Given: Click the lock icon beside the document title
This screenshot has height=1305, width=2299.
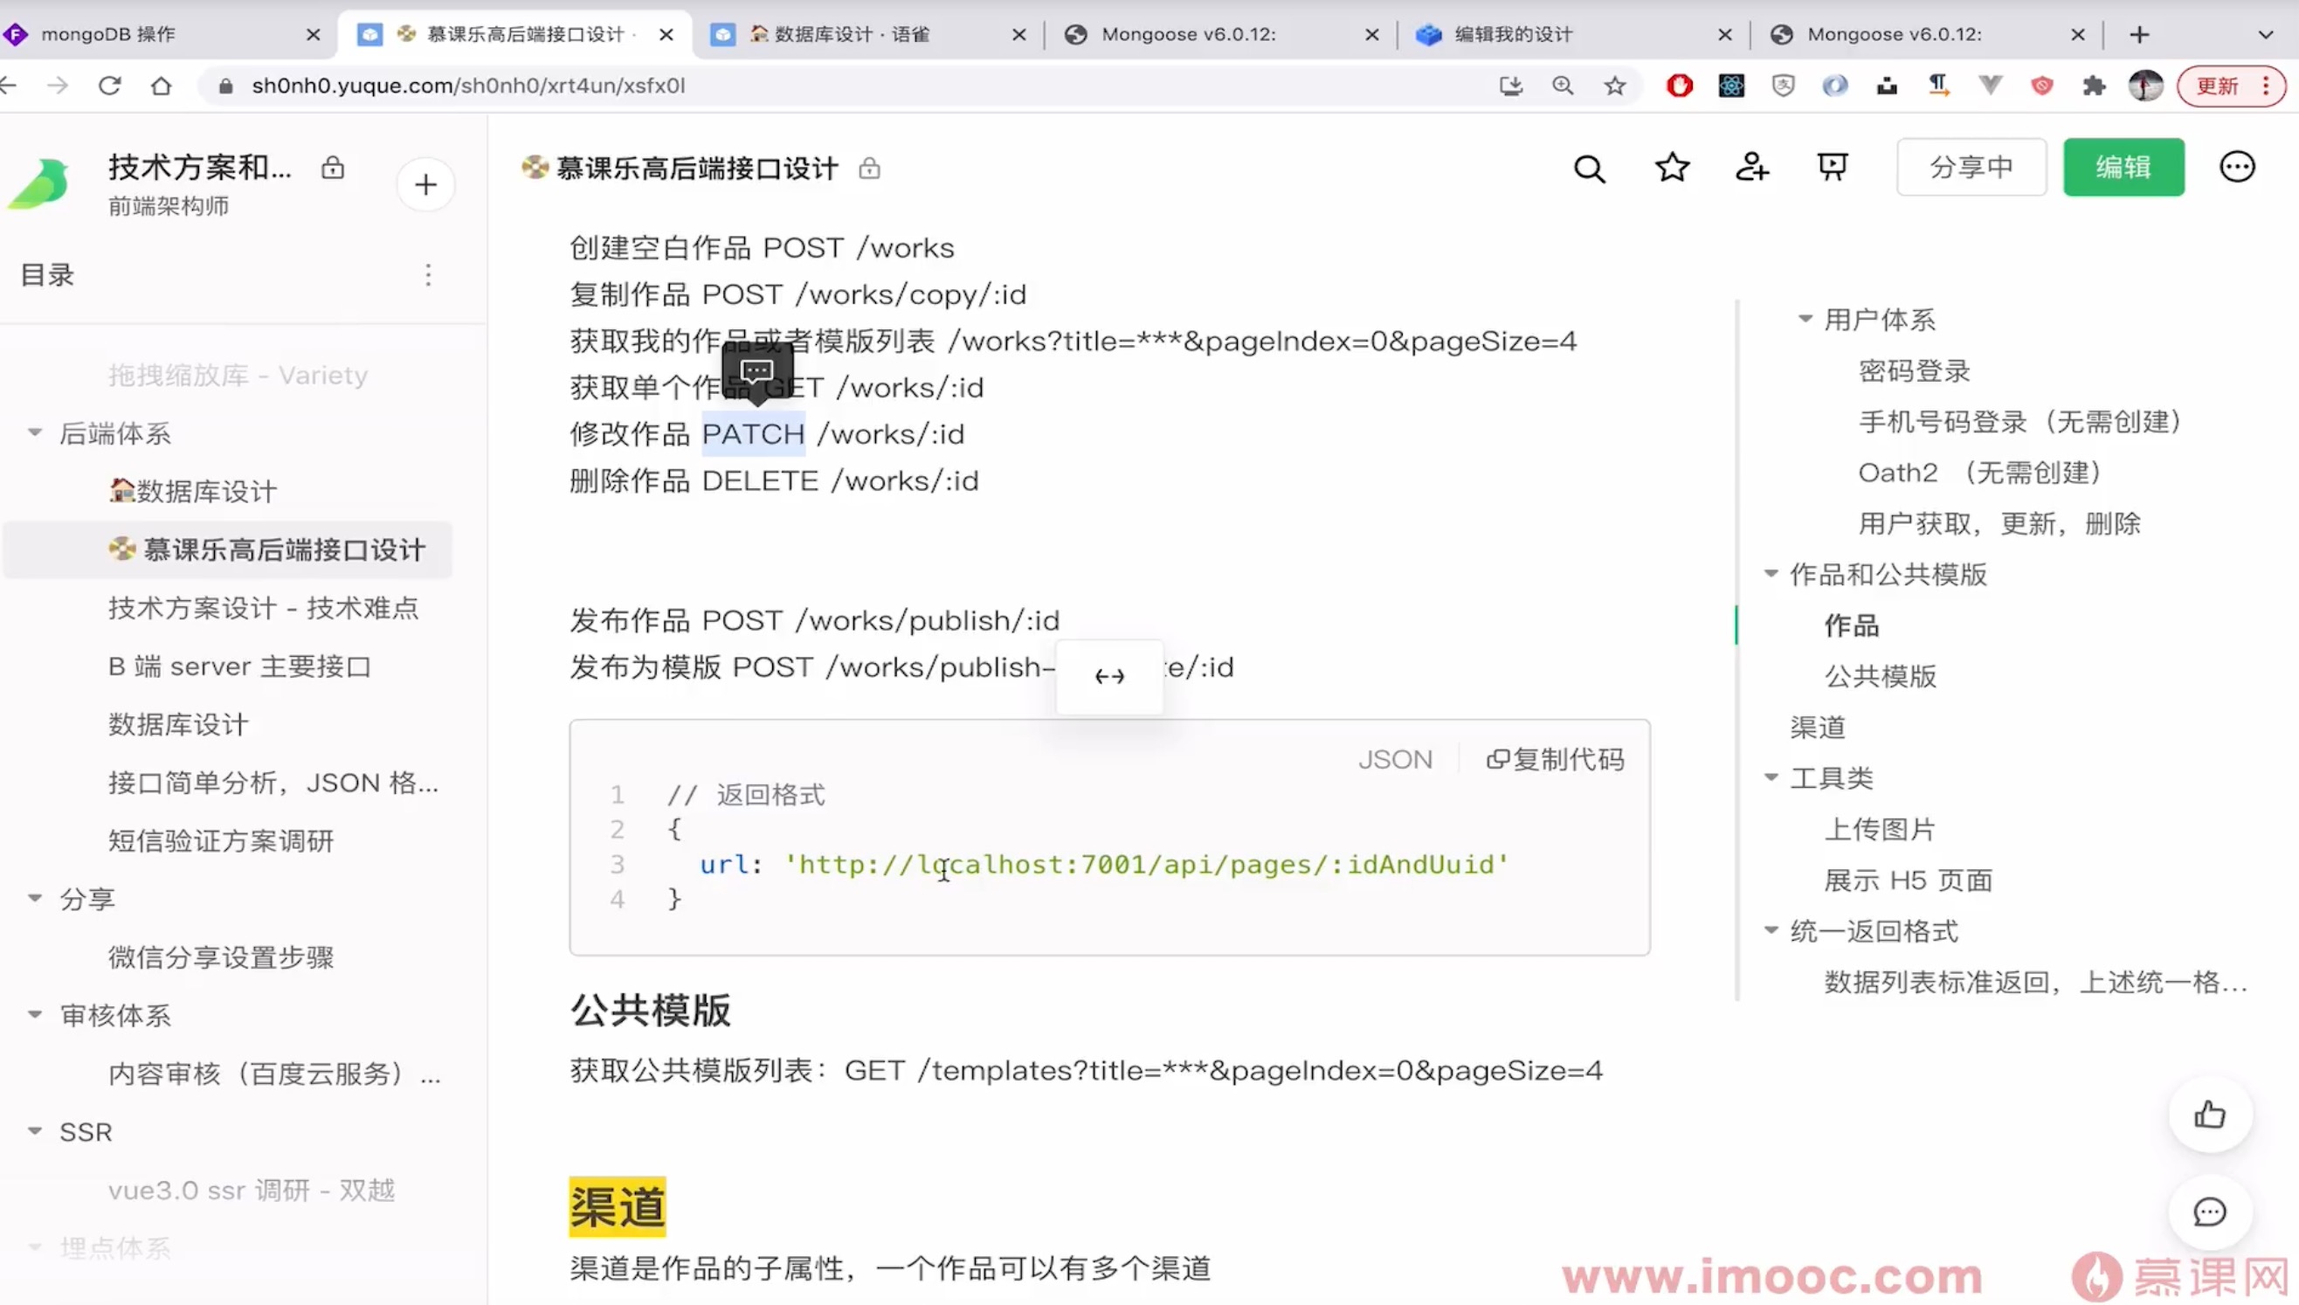Looking at the screenshot, I should (868, 169).
